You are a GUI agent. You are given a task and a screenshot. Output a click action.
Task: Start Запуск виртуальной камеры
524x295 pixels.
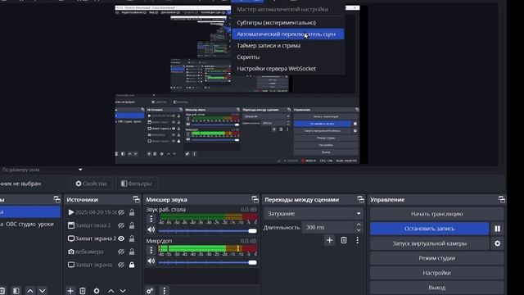coord(429,243)
